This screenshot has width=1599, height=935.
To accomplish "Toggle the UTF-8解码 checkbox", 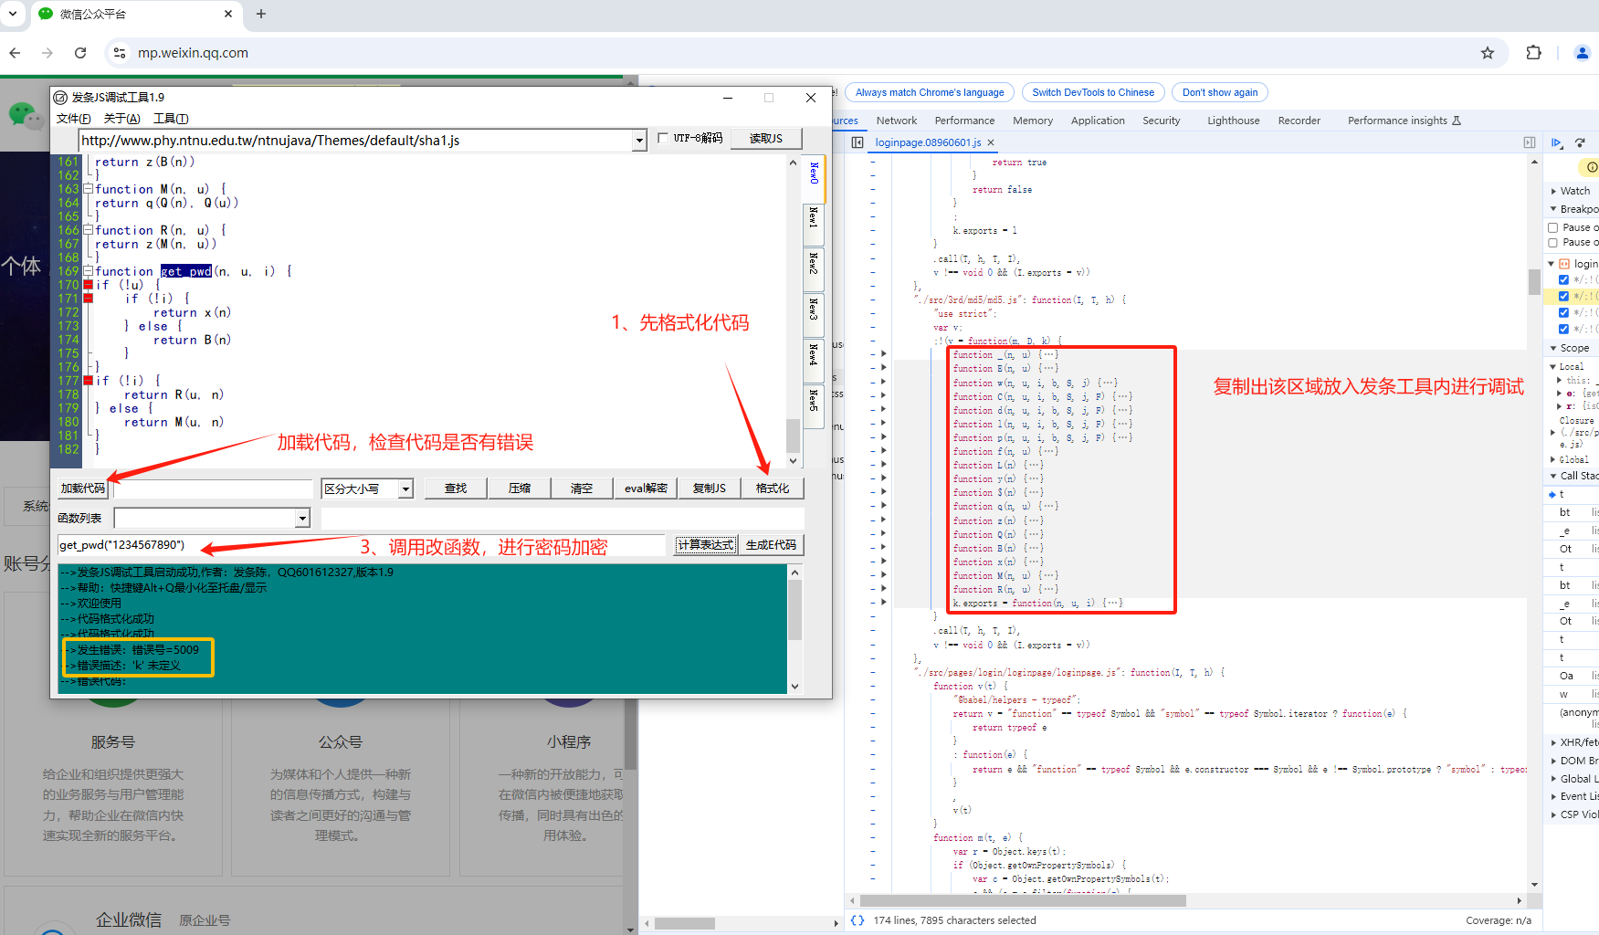I will tap(664, 138).
